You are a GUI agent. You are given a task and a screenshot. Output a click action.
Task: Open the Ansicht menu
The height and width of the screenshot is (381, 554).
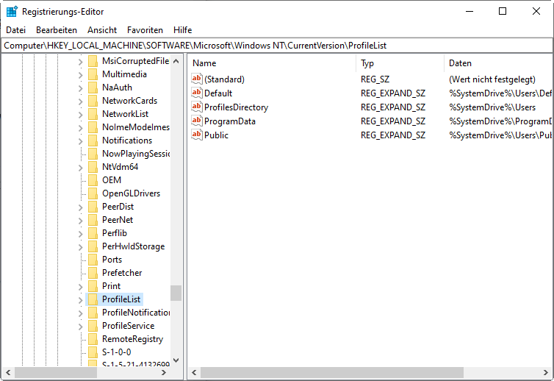point(102,30)
